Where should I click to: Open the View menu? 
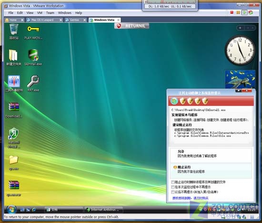[30, 13]
